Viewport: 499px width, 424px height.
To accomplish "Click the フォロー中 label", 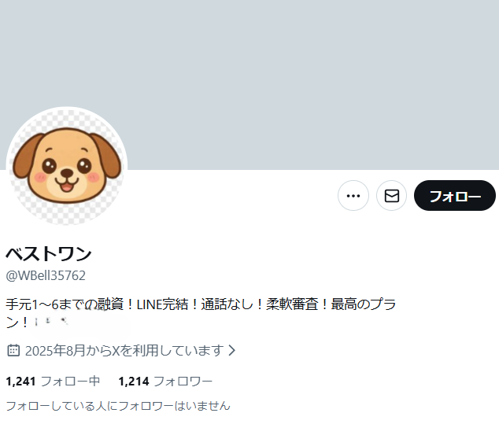I will pos(70,381).
